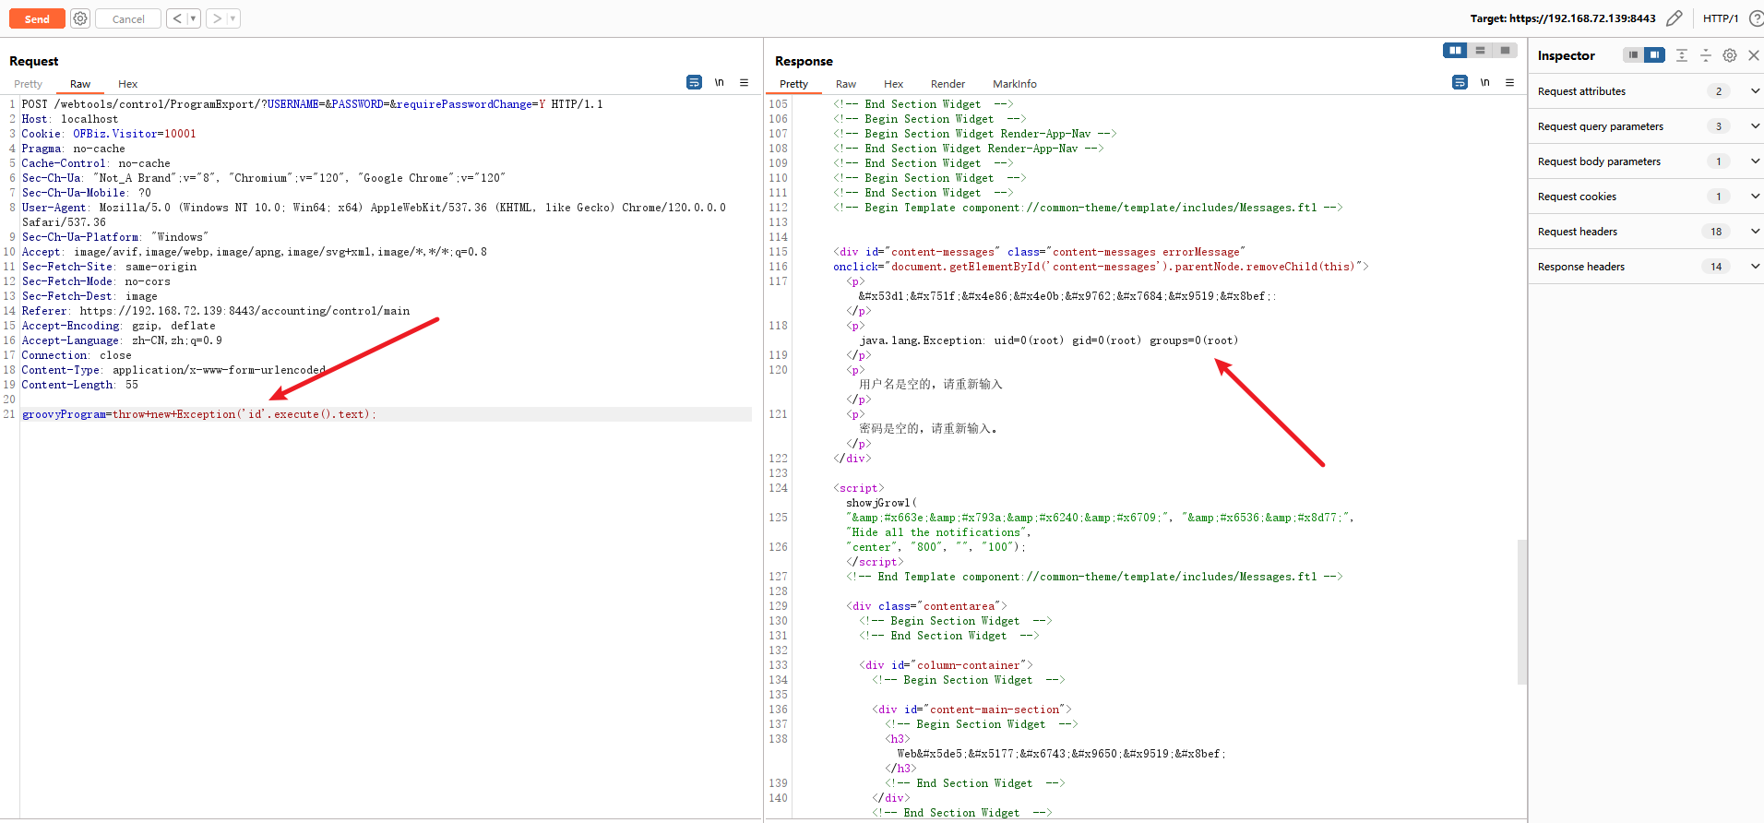Open the forward-history dropdown arrow
This screenshot has width=1764, height=823.
click(x=233, y=18)
